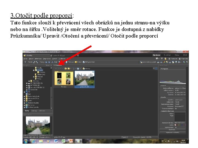Click the filter funnel icon
The image size is (198, 148).
tap(59, 62)
